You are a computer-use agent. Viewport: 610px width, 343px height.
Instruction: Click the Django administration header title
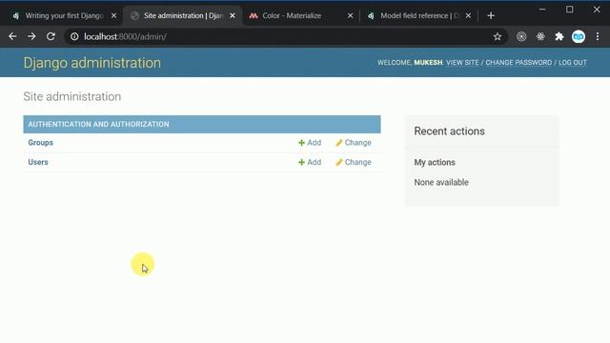[91, 63]
